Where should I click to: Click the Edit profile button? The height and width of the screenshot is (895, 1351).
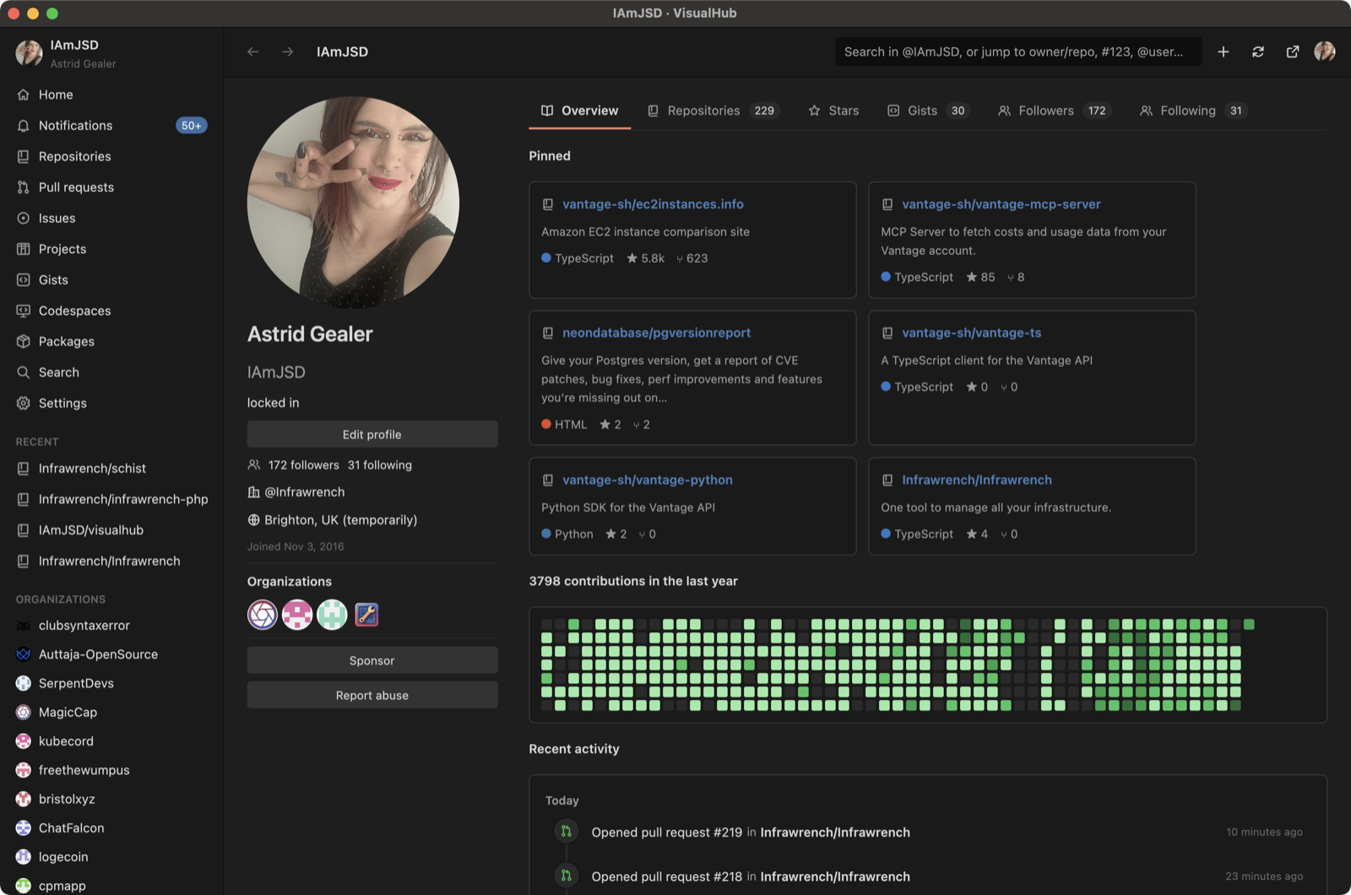point(372,434)
